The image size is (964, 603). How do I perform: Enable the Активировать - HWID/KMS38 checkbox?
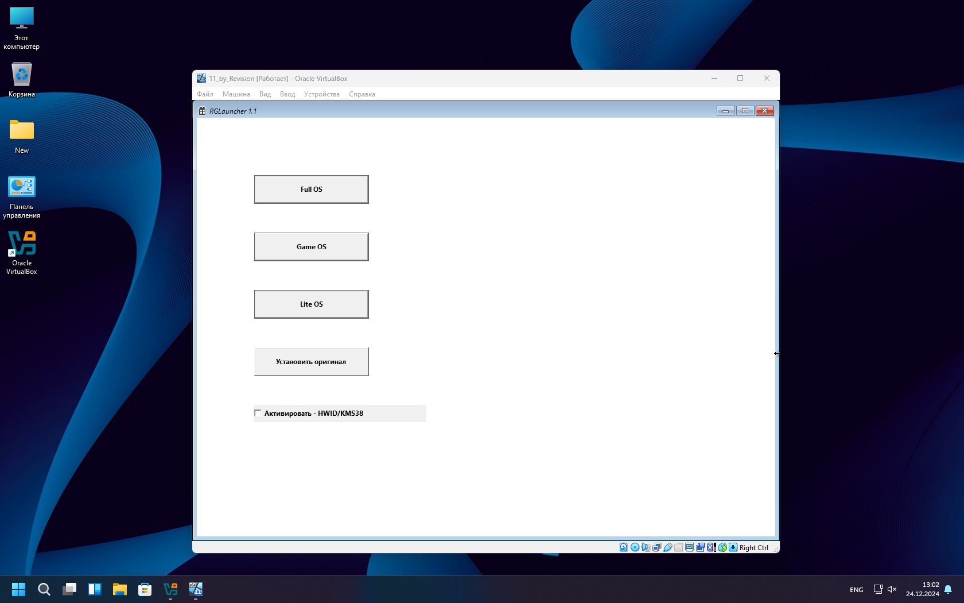pyautogui.click(x=258, y=413)
